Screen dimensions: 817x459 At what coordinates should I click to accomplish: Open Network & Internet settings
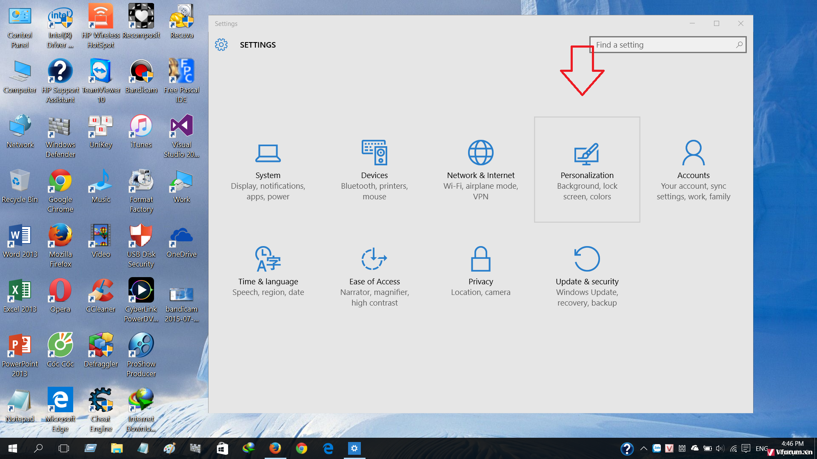(480, 169)
